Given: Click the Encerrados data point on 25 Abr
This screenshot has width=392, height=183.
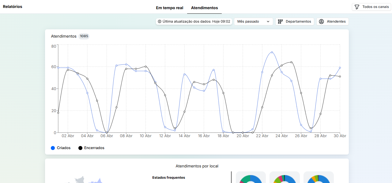Looking at the screenshot, I should (291, 62).
